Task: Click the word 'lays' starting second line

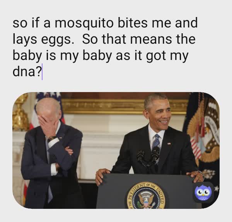Action: (x=25, y=39)
